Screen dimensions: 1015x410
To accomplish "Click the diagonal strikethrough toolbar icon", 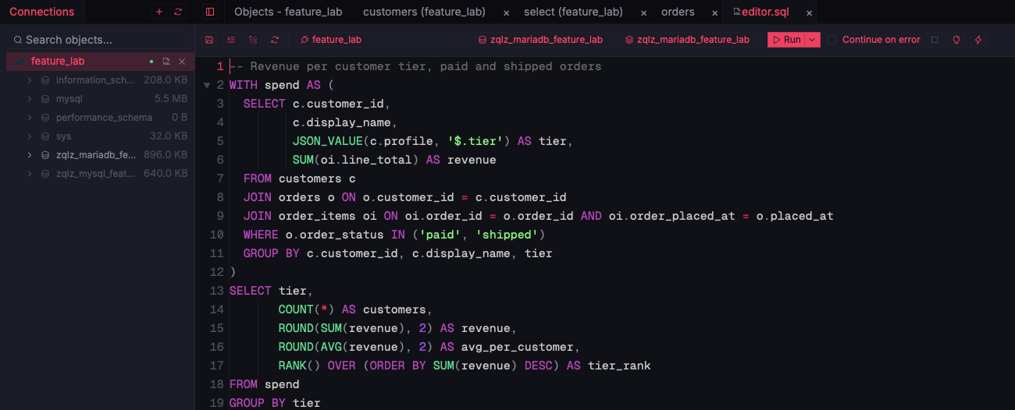I will (253, 40).
